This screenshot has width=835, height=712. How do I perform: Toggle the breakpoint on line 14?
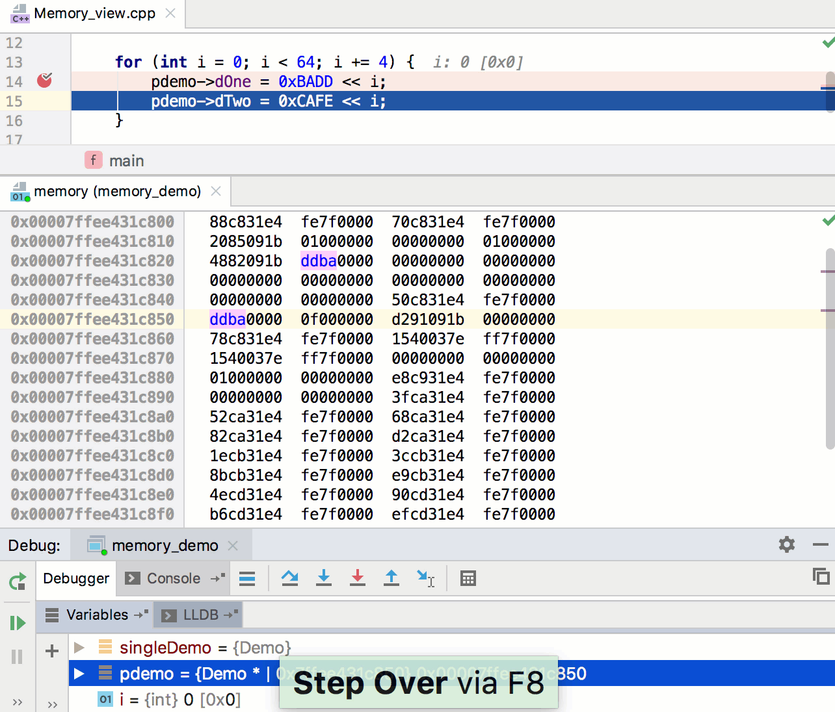pyautogui.click(x=45, y=81)
